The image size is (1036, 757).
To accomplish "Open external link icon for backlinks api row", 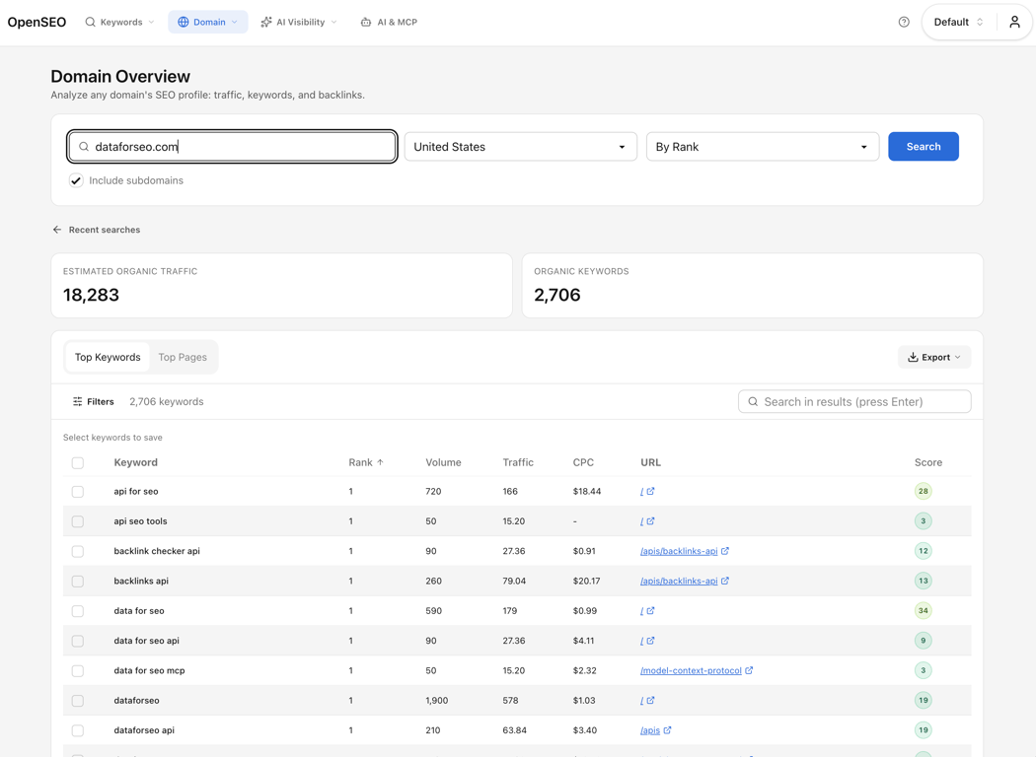I will tap(725, 581).
